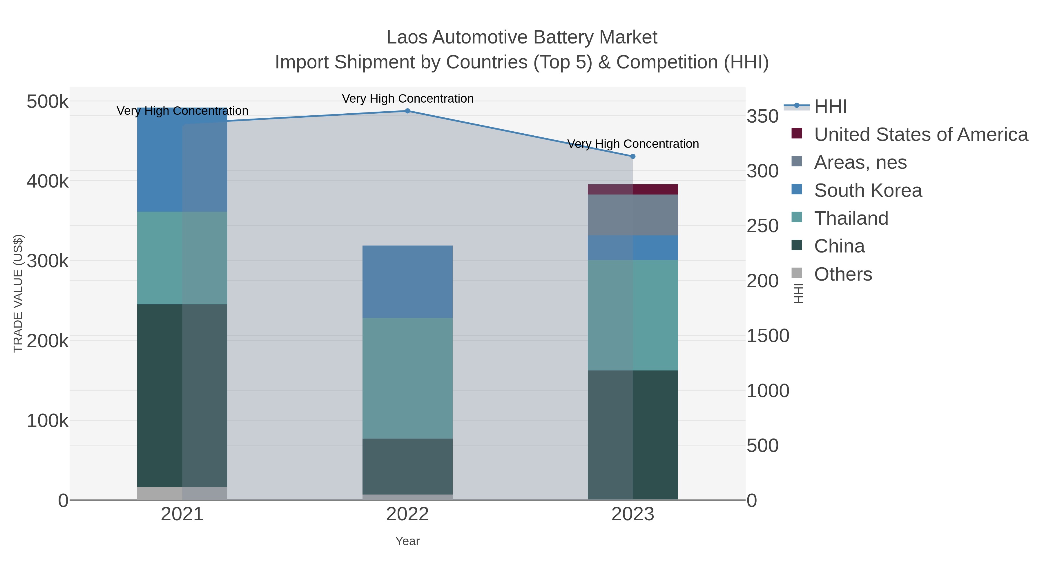Click the 2021 Thailand bar segment
This screenshot has height=587, width=1044.
[182, 258]
